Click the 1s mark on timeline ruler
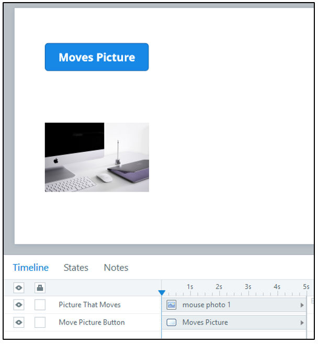The width and height of the screenshot is (318, 344). click(x=190, y=287)
